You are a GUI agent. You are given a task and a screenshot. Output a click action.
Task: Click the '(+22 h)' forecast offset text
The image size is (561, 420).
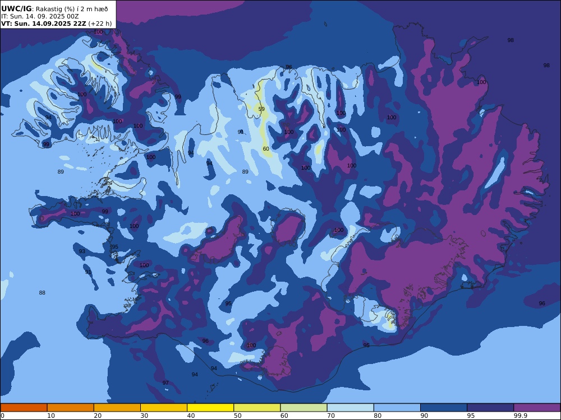coord(100,24)
